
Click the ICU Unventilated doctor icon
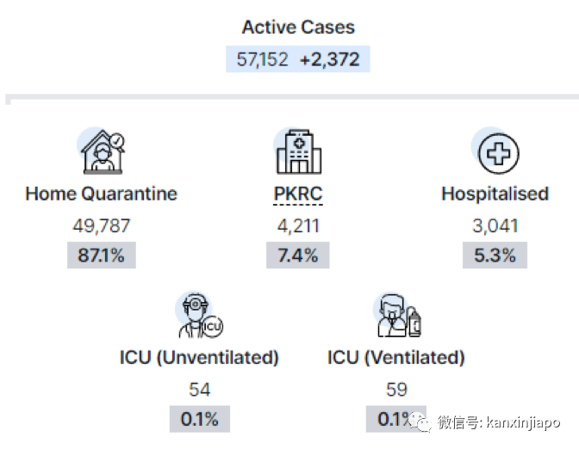tap(199, 317)
